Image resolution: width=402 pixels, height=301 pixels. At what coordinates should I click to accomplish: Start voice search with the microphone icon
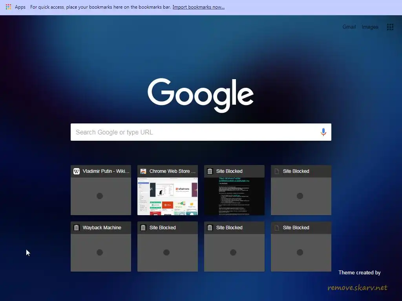point(323,132)
